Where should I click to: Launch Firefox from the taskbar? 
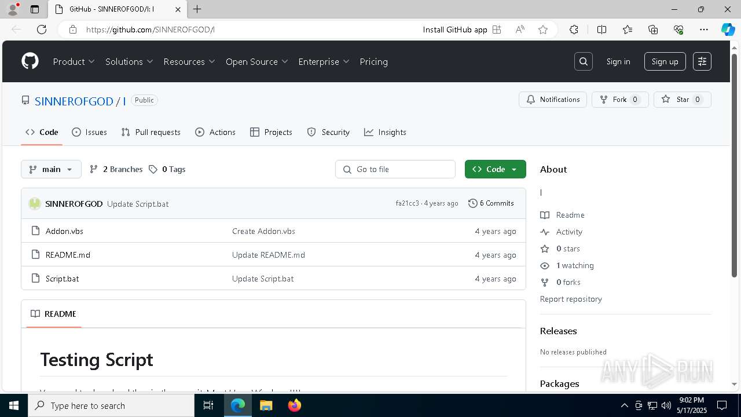point(295,405)
